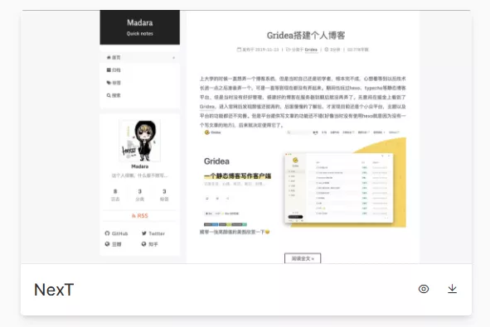Click the Madara avatar image
Screen dimensions: 490x327
[x=139, y=141]
